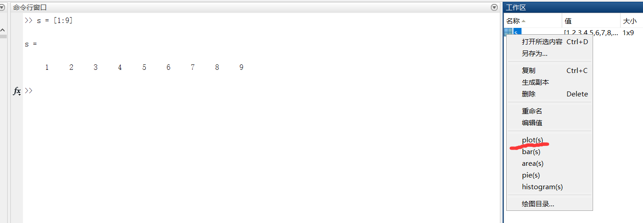Screen dimensions: 643x223
Task: Open 绘图目录... plot catalog entry
Action: point(538,204)
